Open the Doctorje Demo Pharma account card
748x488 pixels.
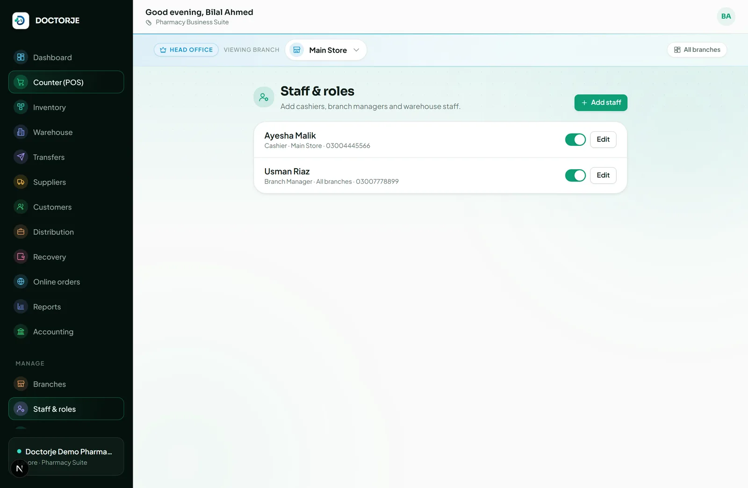pyautogui.click(x=66, y=456)
